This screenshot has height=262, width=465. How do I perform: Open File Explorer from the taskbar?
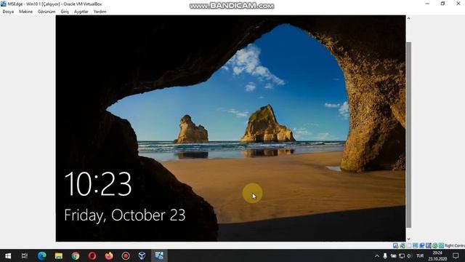[58, 255]
